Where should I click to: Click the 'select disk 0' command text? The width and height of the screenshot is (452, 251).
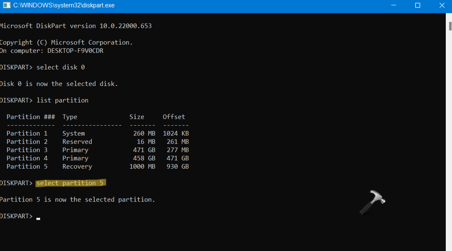coord(60,67)
